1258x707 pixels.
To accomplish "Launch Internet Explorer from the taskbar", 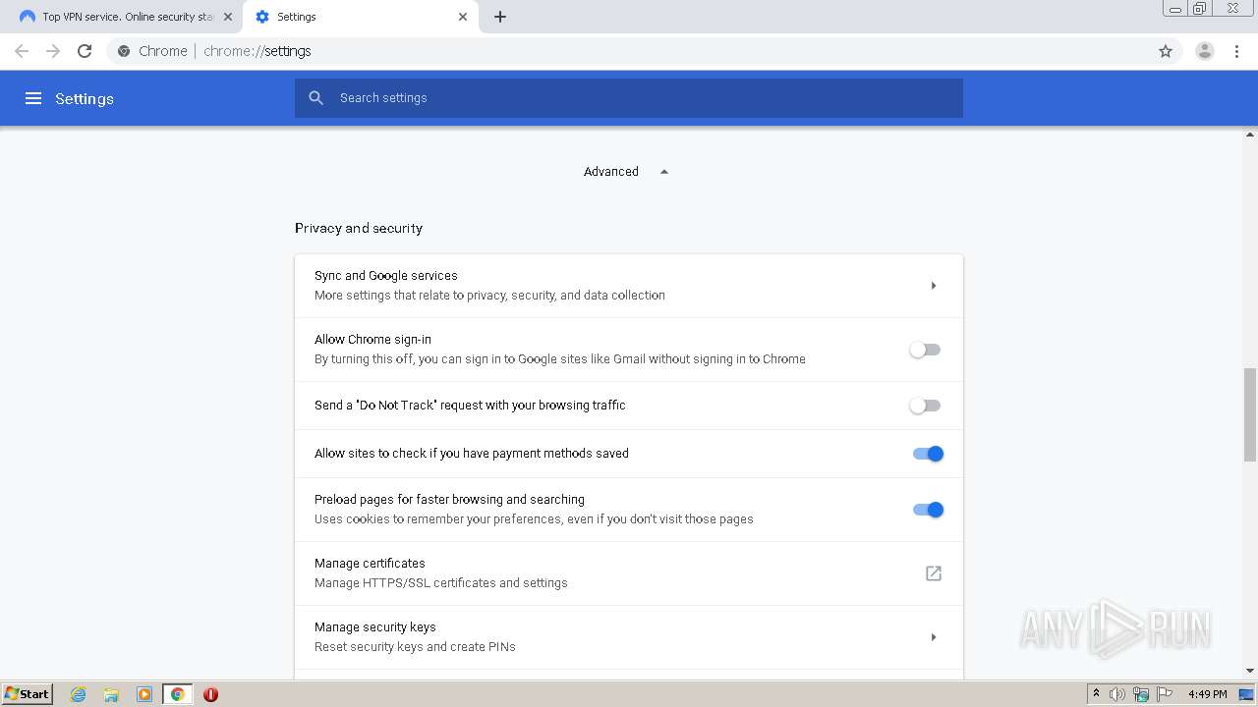I will 79,694.
